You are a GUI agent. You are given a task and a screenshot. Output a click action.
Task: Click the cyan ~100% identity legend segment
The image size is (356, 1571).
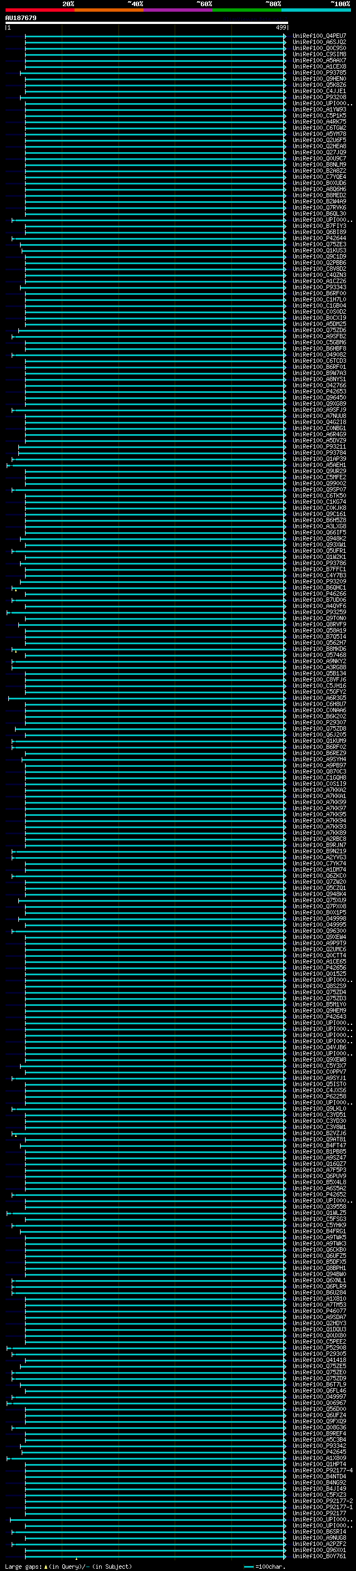pyautogui.click(x=316, y=10)
